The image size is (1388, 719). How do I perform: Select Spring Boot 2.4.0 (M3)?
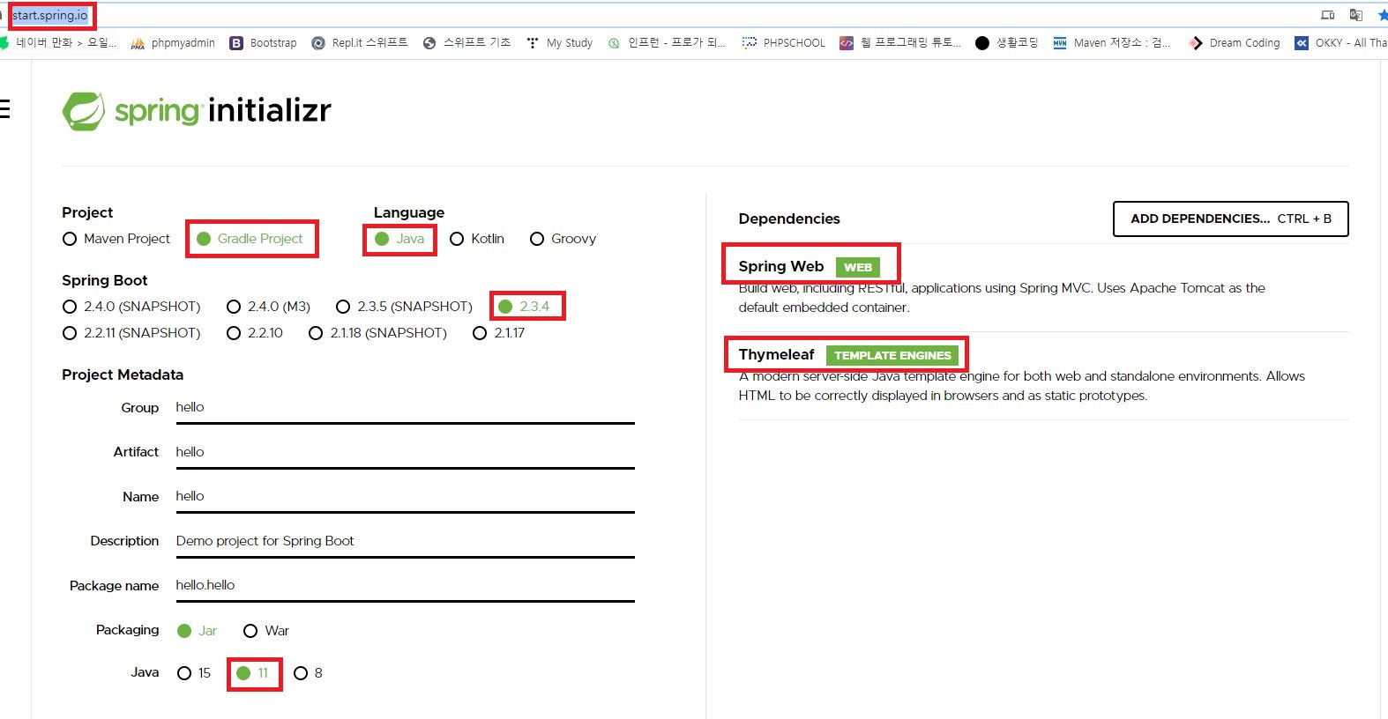click(x=268, y=307)
